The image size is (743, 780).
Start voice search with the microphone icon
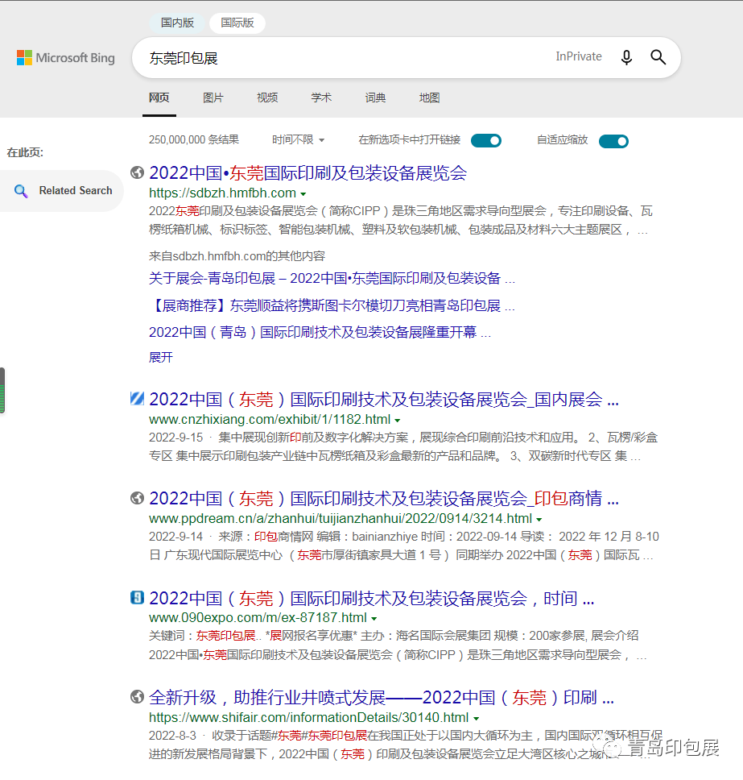coord(627,58)
